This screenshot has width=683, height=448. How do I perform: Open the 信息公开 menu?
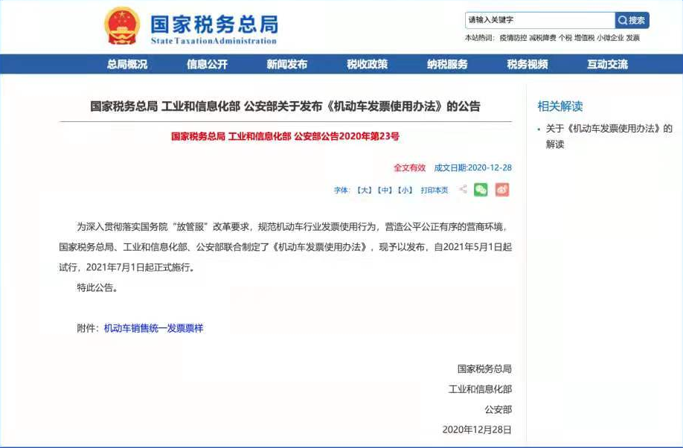pyautogui.click(x=208, y=65)
